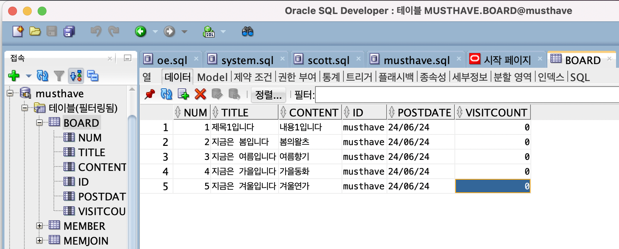
Task: Open the 인덱스 sub-tab
Action: 551,77
